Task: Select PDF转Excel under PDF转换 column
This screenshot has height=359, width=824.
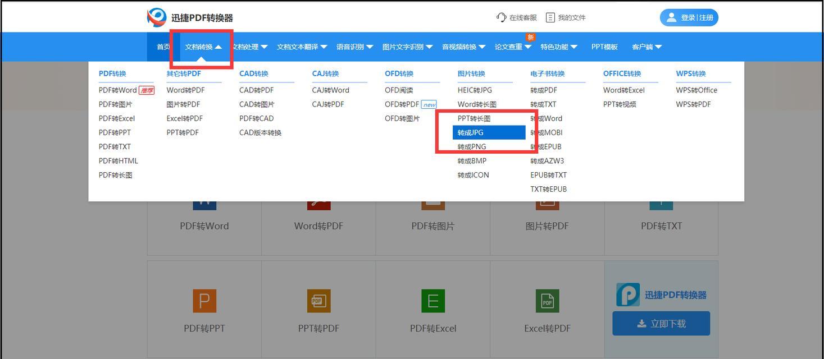Action: point(117,118)
